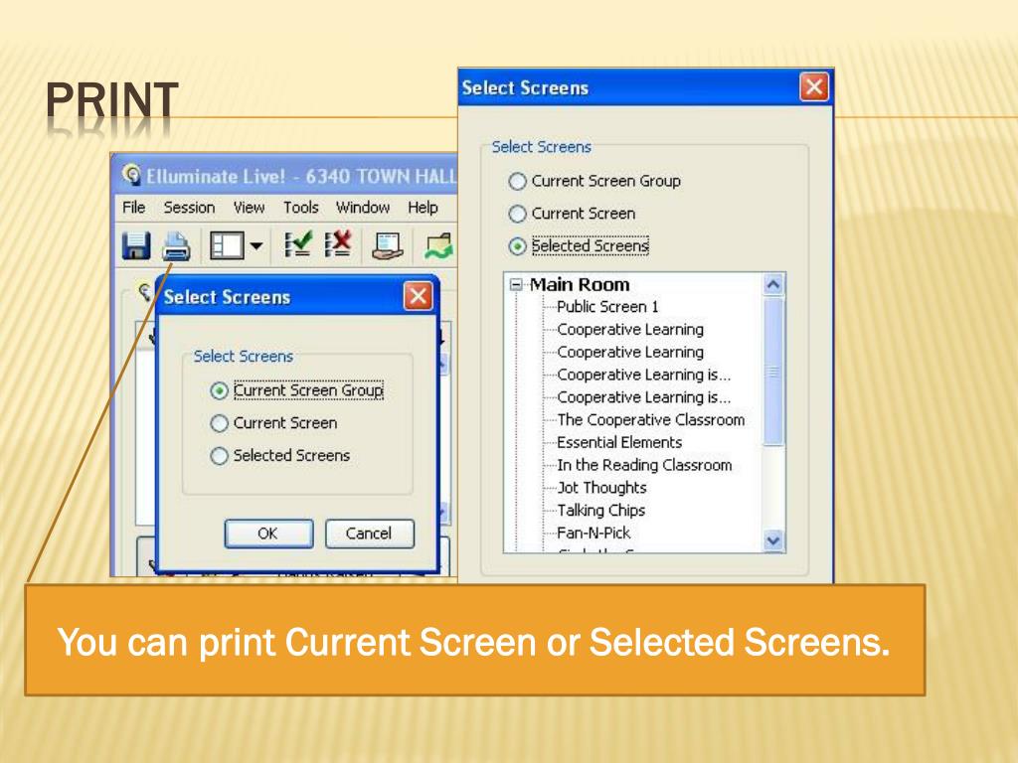Select Jot Thoughts screen
Viewport: 1018px width, 763px height.
point(601,487)
